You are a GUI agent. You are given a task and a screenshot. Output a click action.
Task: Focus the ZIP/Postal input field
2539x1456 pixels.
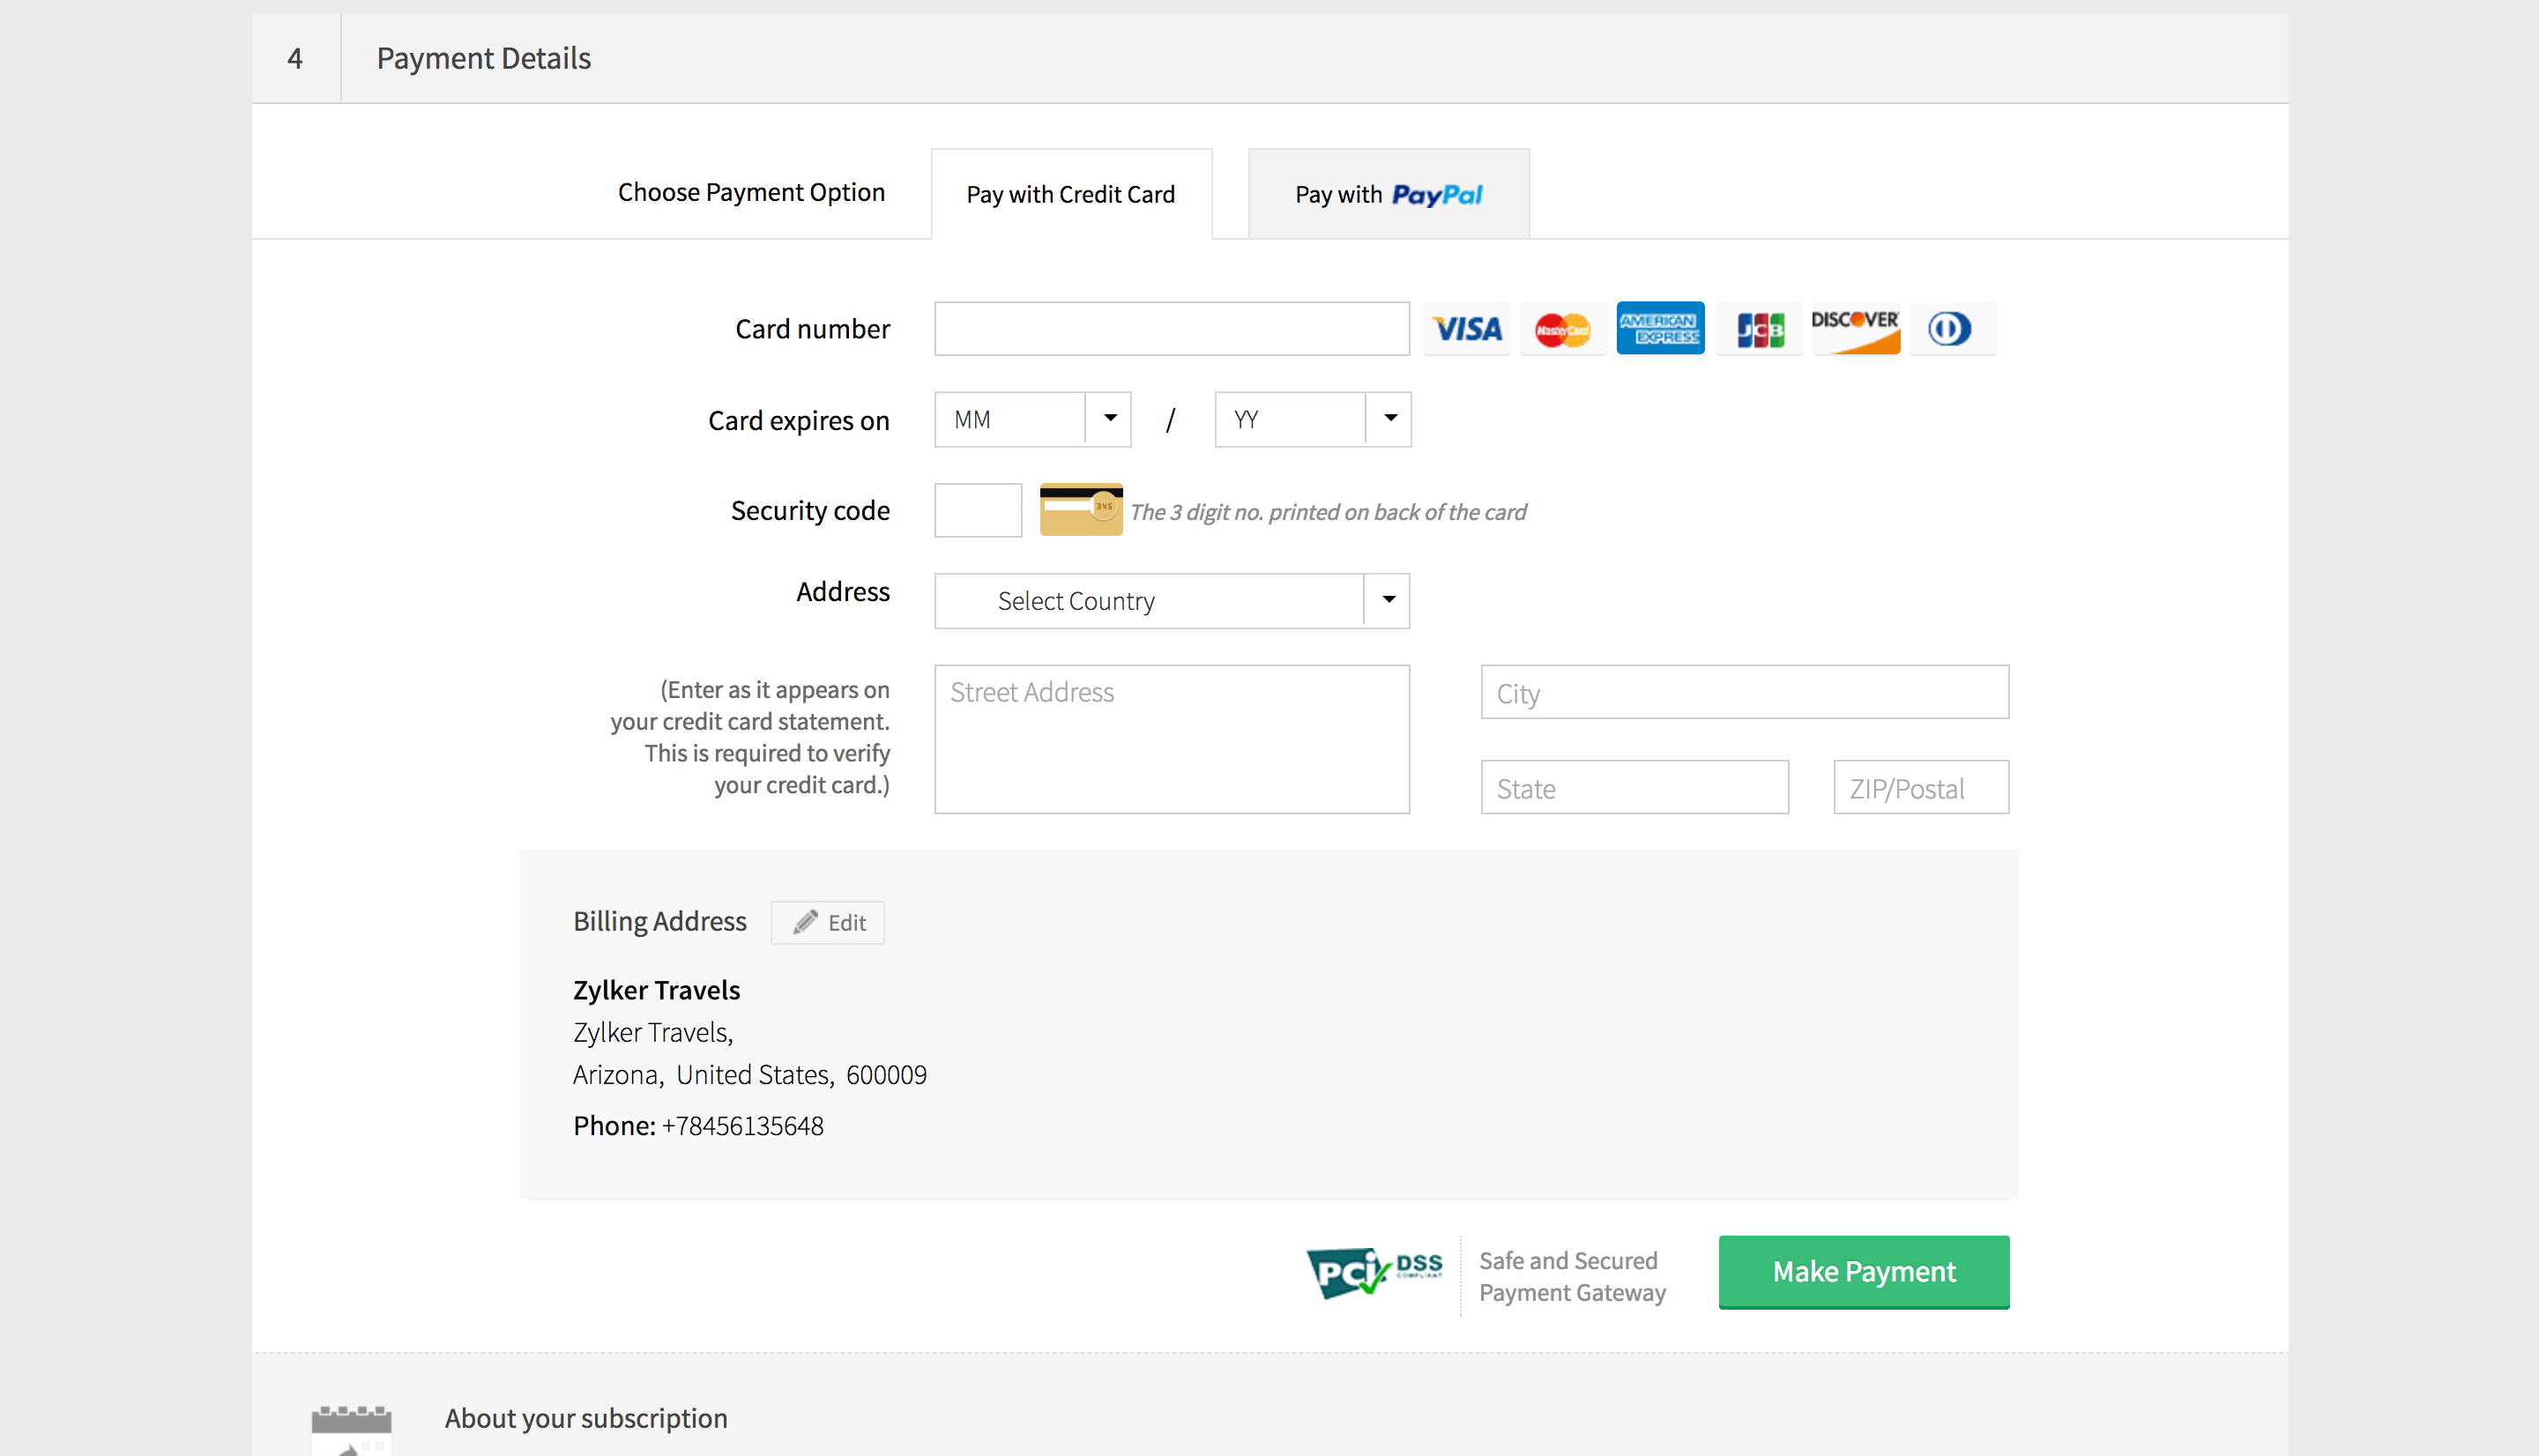pos(1920,788)
